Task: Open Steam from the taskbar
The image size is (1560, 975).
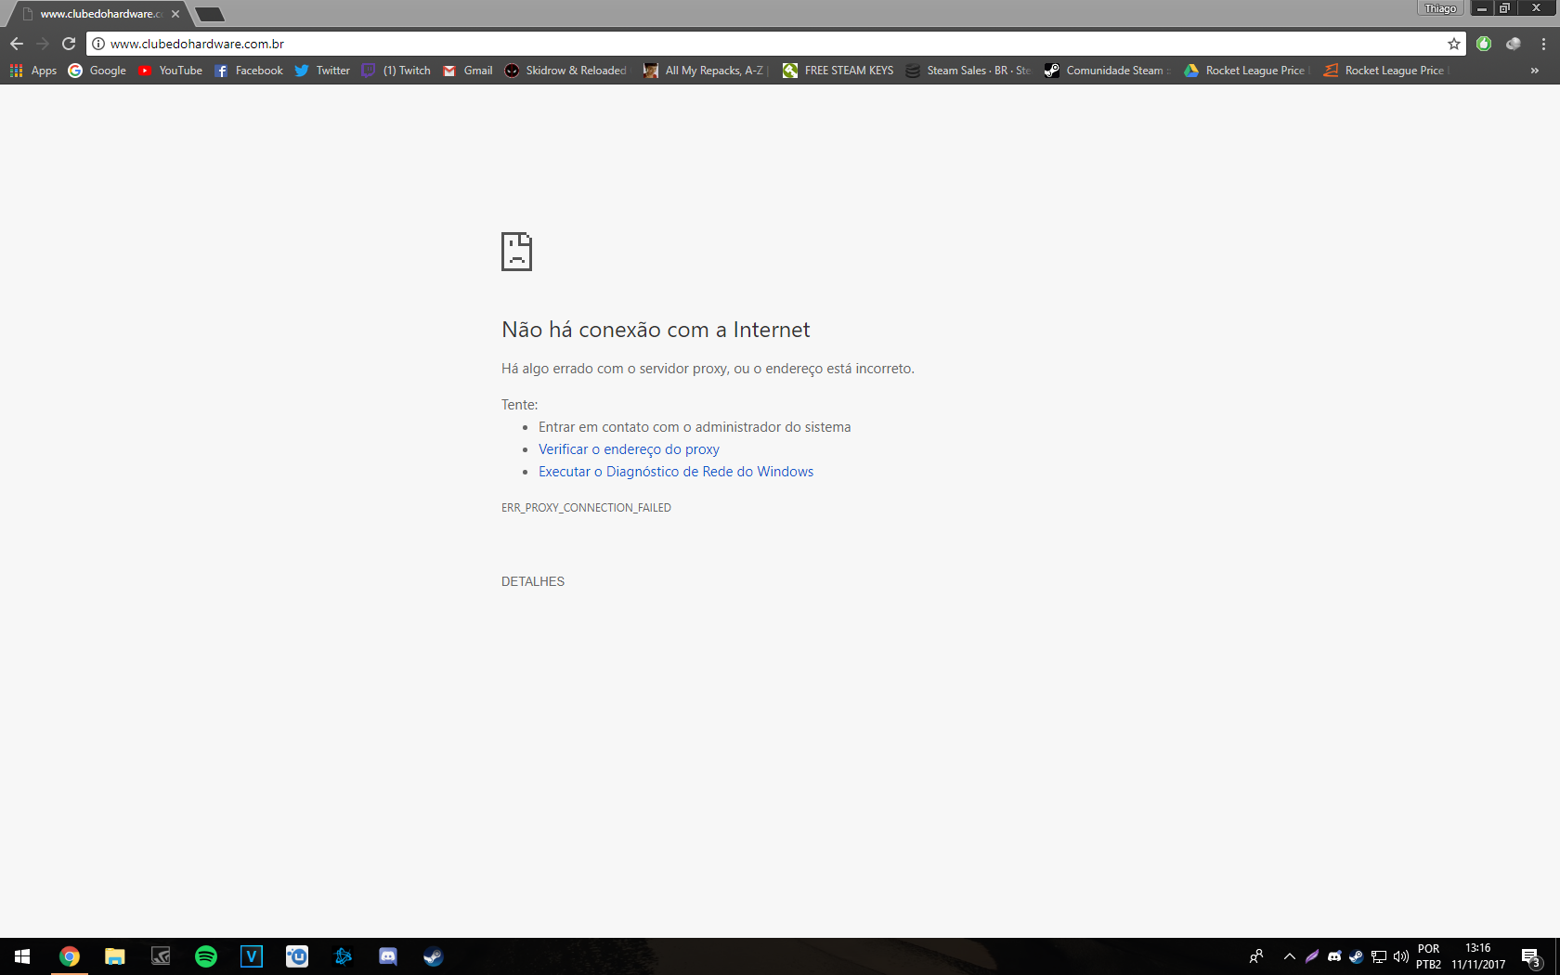Action: click(x=434, y=956)
